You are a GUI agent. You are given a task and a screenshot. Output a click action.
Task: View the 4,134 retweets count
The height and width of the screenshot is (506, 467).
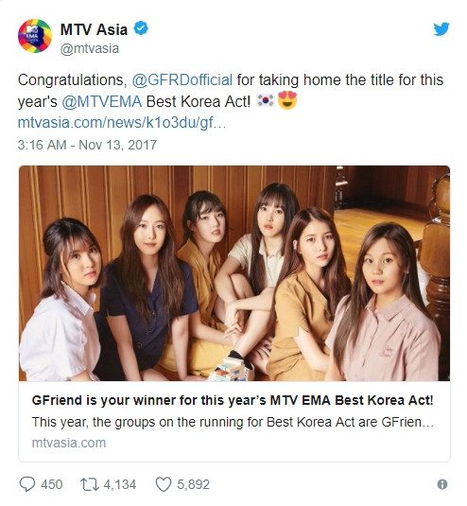coord(120,484)
